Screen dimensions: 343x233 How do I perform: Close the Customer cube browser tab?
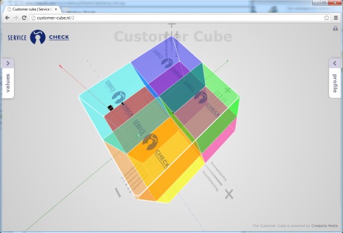pyautogui.click(x=56, y=9)
